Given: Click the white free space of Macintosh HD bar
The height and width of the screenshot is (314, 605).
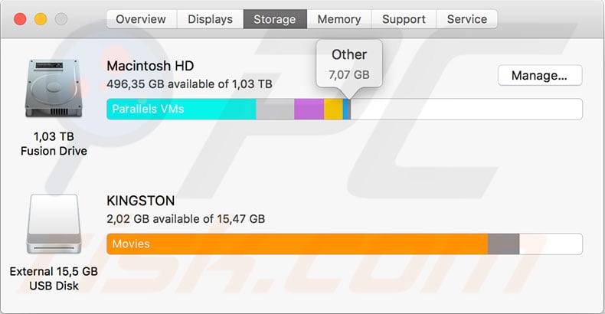Looking at the screenshot, I should click(x=466, y=110).
